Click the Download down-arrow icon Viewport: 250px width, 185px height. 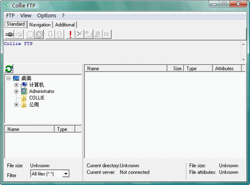[x=50, y=34]
